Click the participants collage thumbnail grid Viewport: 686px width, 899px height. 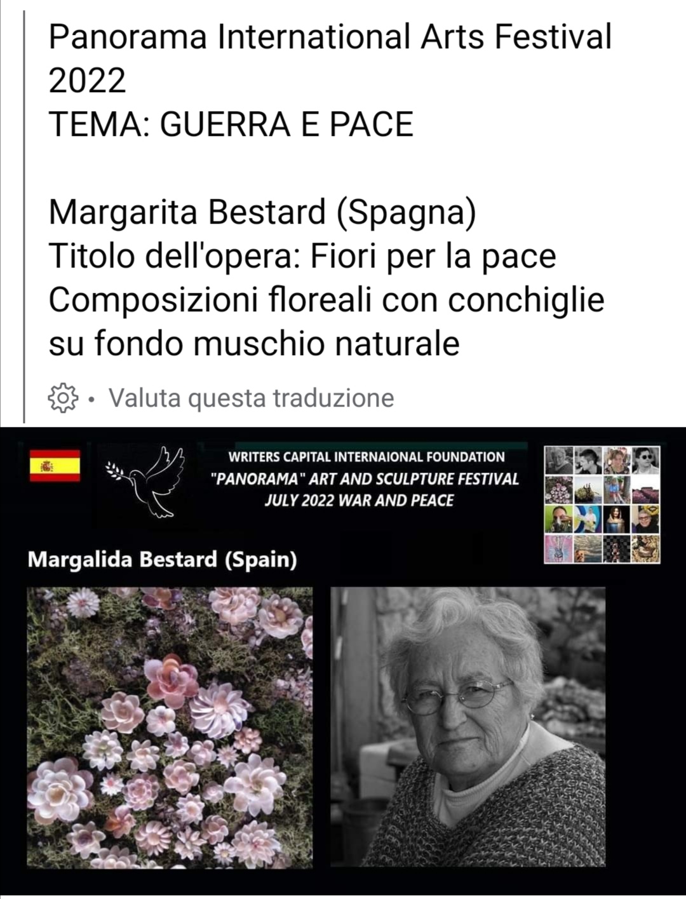602,504
